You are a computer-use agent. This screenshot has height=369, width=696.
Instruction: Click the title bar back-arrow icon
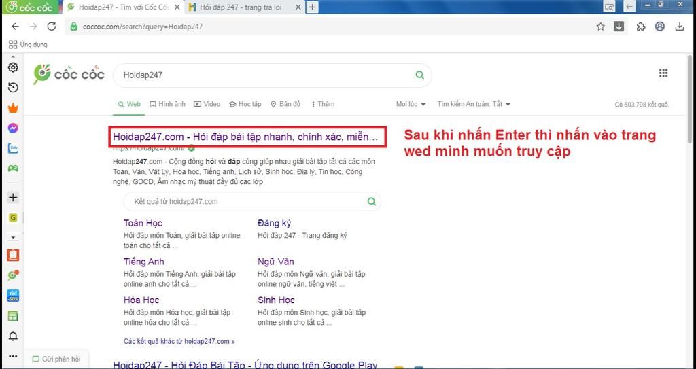pos(629,6)
